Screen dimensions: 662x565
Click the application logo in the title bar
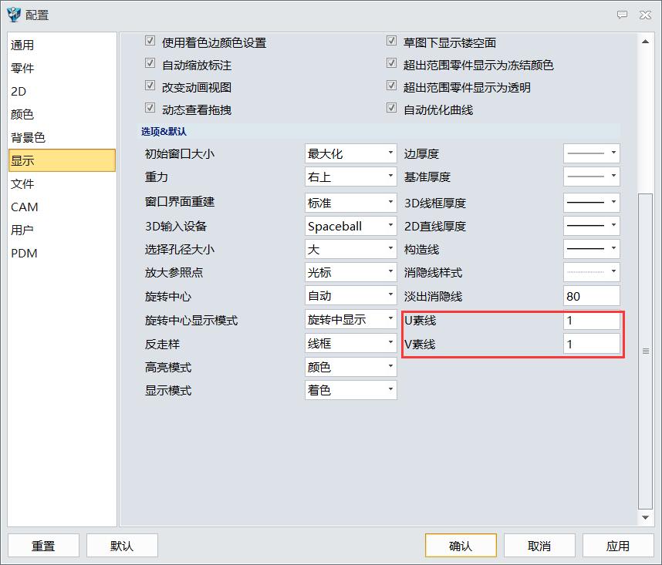click(14, 14)
